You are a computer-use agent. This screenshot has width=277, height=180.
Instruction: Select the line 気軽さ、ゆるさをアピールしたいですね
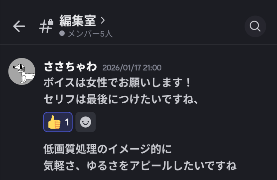pyautogui.click(x=140, y=166)
